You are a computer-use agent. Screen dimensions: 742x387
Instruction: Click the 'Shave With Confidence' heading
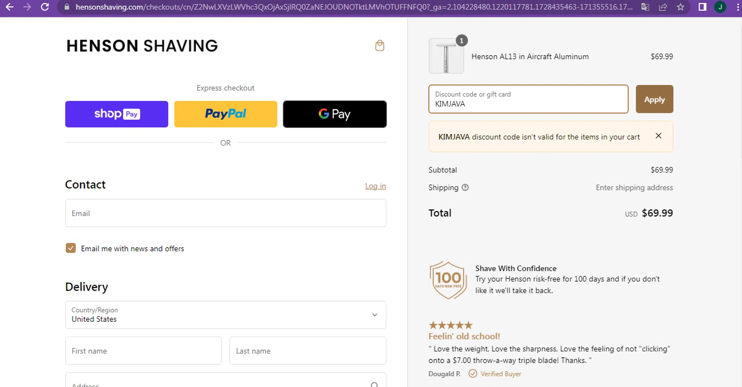pos(516,268)
